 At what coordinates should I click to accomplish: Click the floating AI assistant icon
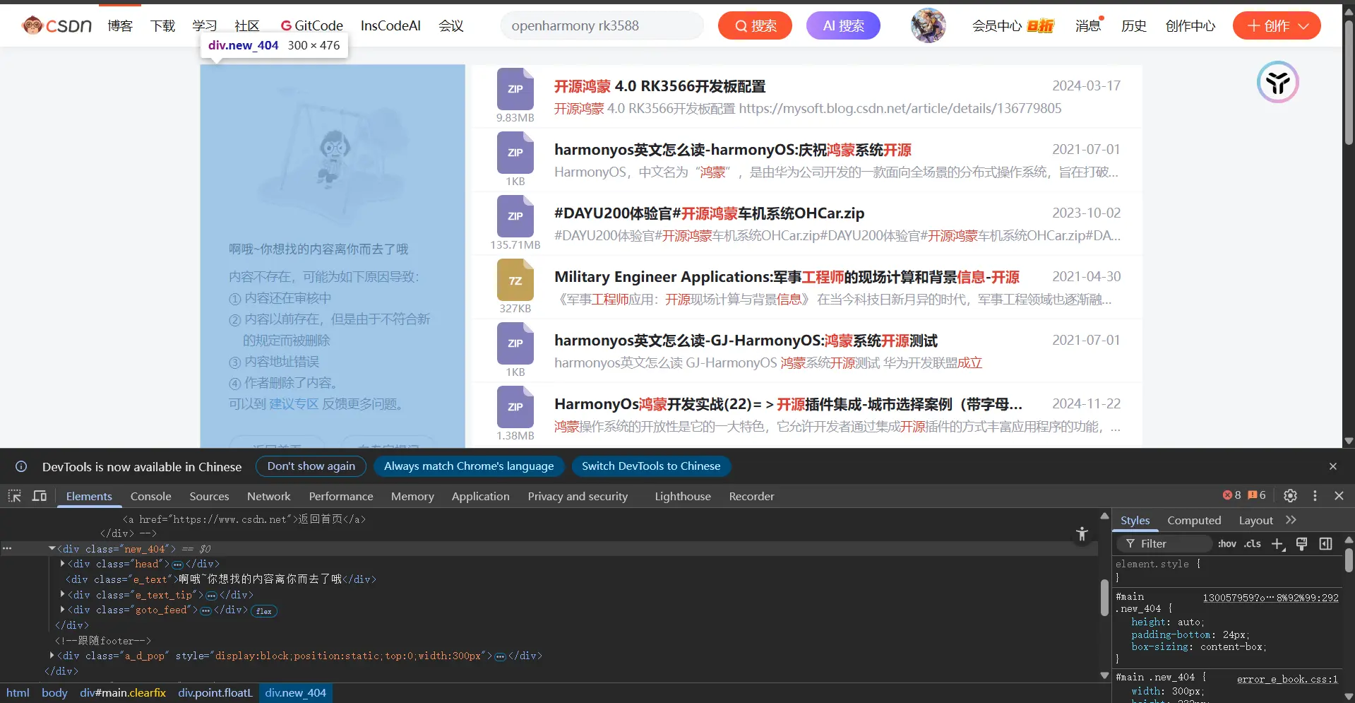point(1277,82)
